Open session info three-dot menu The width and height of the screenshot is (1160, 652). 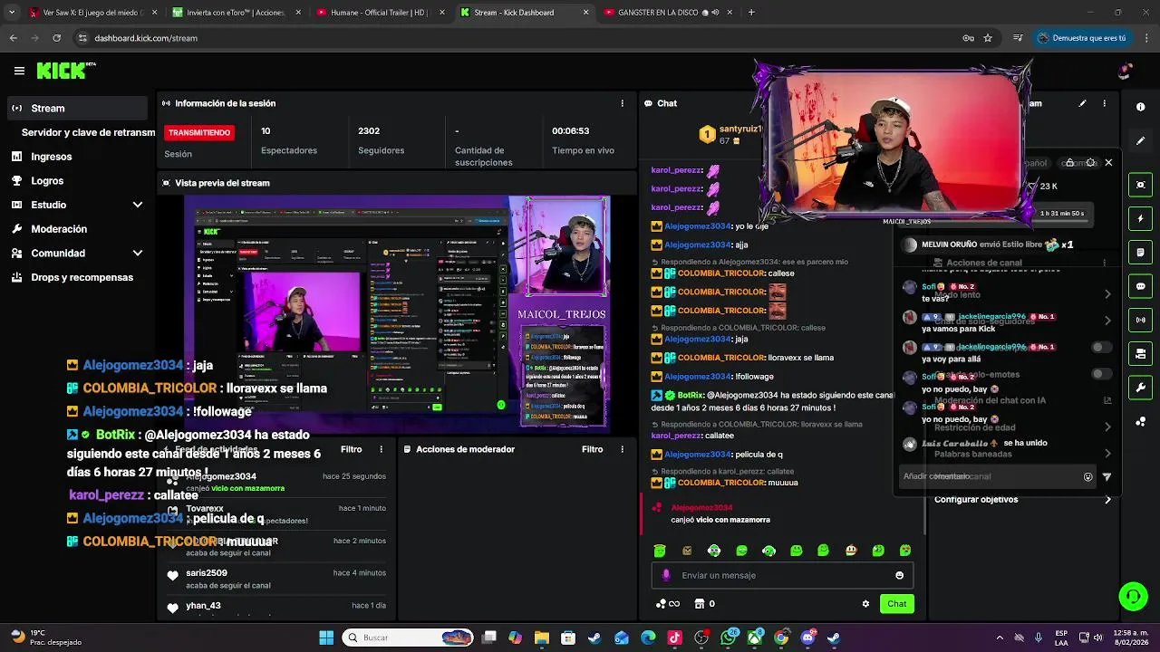click(x=622, y=103)
